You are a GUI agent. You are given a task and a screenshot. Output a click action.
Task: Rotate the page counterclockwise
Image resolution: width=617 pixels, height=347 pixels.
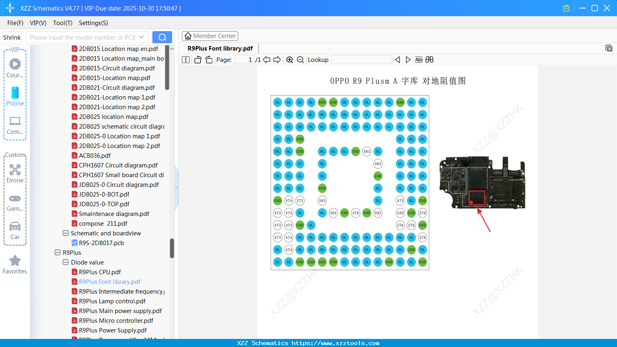pyautogui.click(x=198, y=60)
